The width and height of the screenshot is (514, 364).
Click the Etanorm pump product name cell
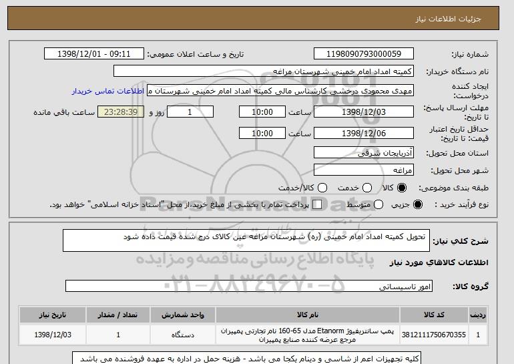click(308, 335)
